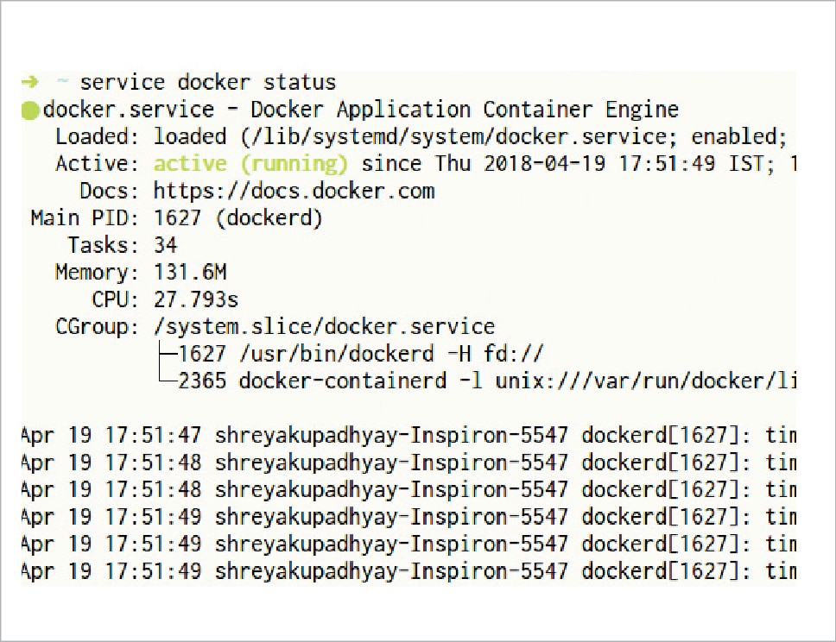Click the 'Docker Application Container Engine' description
The height and width of the screenshot is (642, 836).
pos(464,110)
